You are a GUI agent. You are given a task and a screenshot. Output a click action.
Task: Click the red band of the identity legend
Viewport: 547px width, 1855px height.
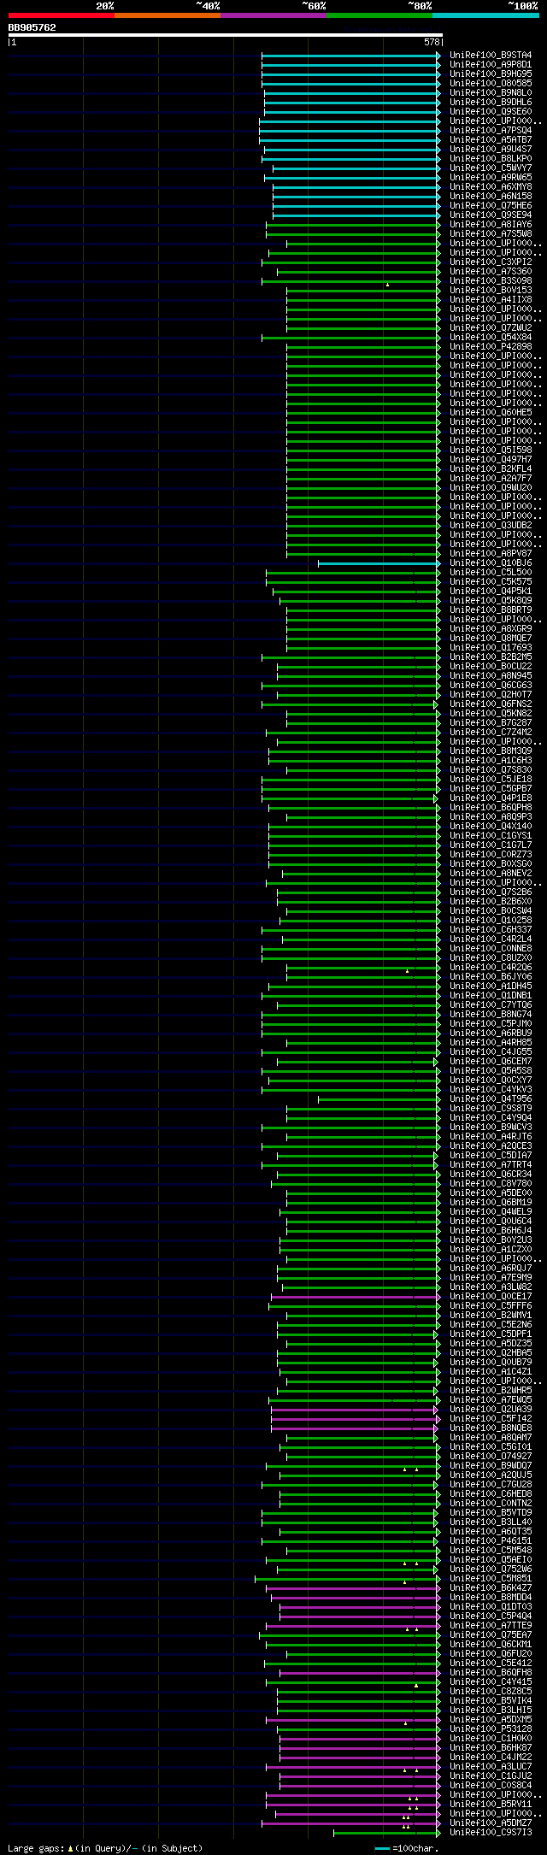coord(61,15)
